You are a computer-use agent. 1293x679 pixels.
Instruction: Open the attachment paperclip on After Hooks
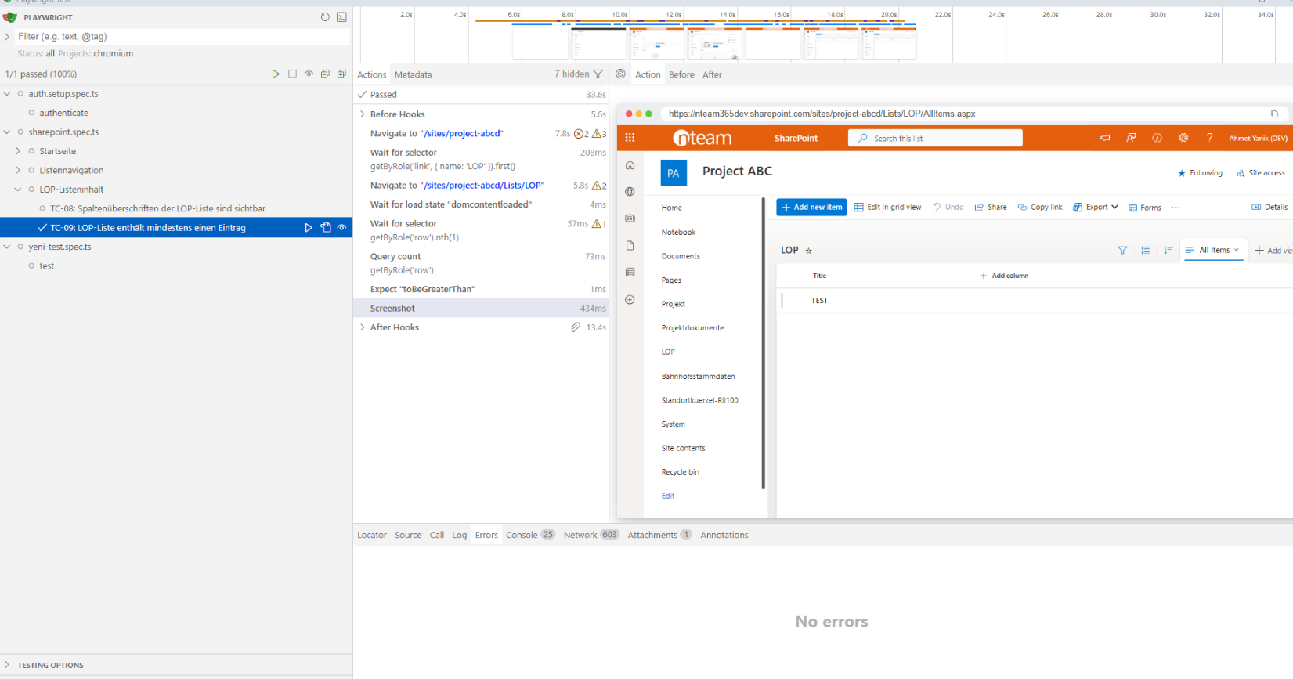(x=576, y=327)
